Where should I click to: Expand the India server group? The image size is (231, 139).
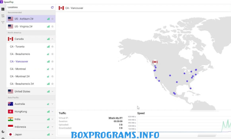52,119
